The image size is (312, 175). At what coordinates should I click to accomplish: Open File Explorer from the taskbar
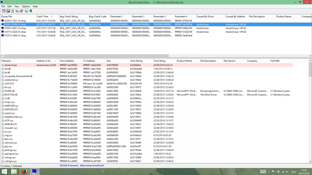tap(14, 171)
